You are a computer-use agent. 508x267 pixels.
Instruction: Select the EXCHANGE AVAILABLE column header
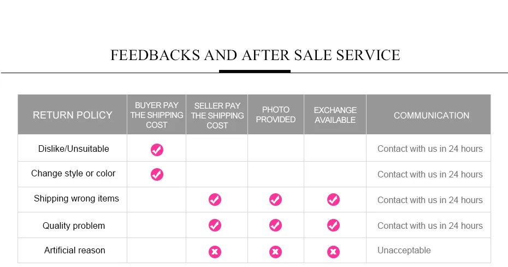(335, 115)
